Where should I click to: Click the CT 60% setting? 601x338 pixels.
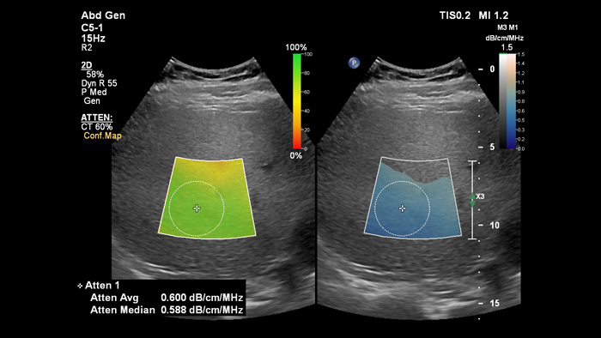point(96,127)
